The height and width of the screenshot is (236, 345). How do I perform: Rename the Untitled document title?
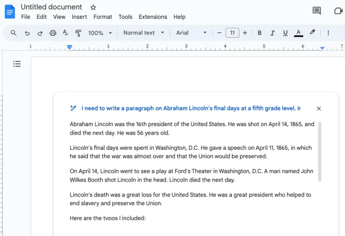click(x=51, y=7)
